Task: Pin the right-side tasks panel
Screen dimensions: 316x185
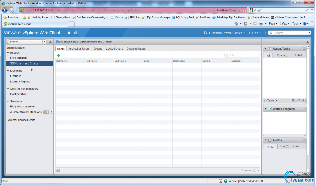Action: point(307,42)
